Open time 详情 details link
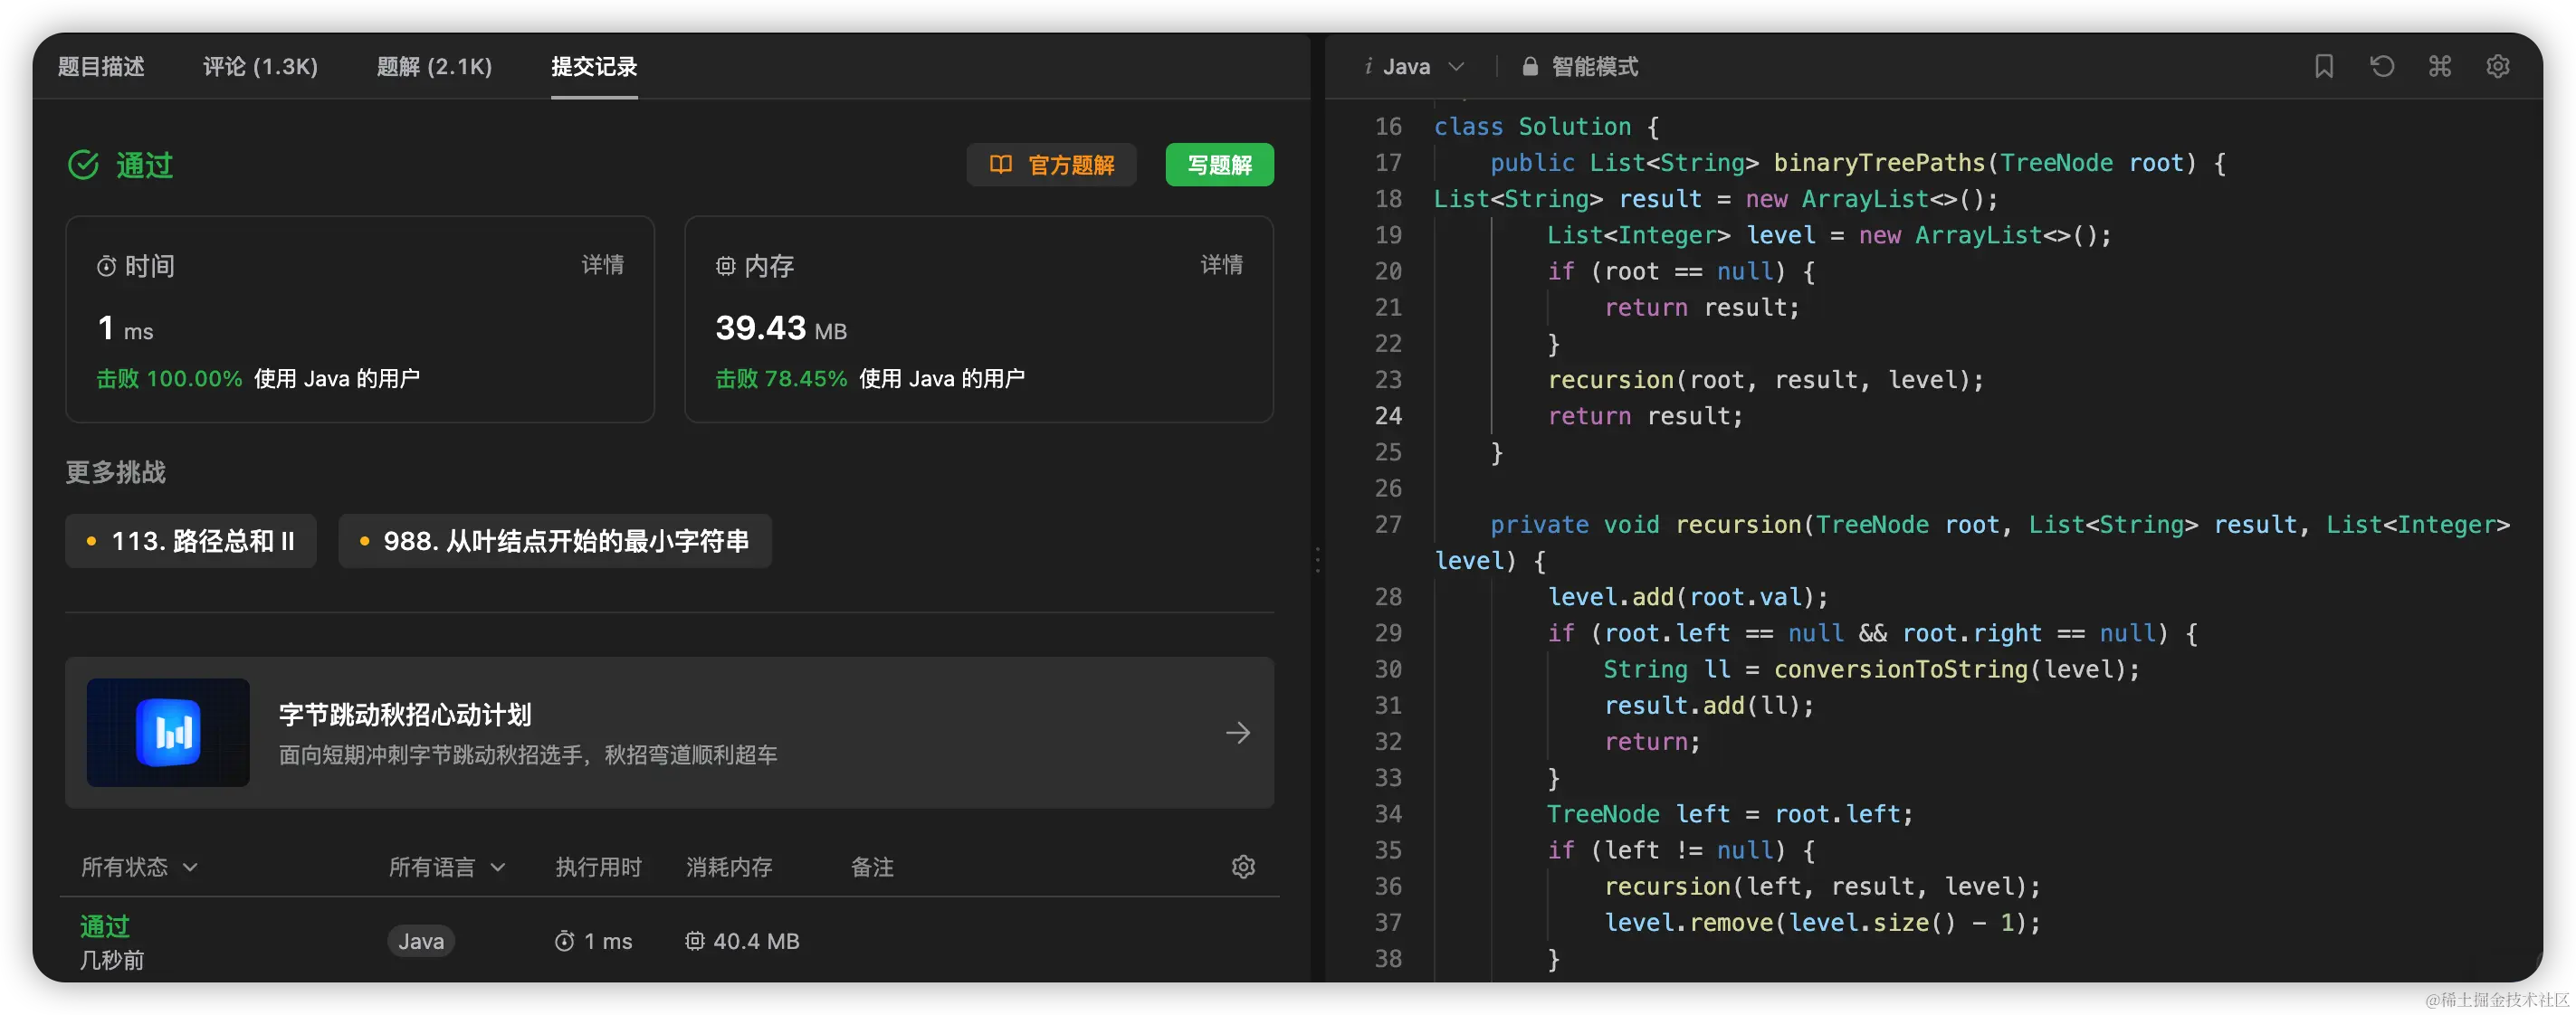This screenshot has height=1015, width=2576. [x=602, y=265]
